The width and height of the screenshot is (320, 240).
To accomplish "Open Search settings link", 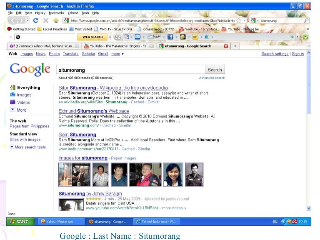I will point(275,54).
